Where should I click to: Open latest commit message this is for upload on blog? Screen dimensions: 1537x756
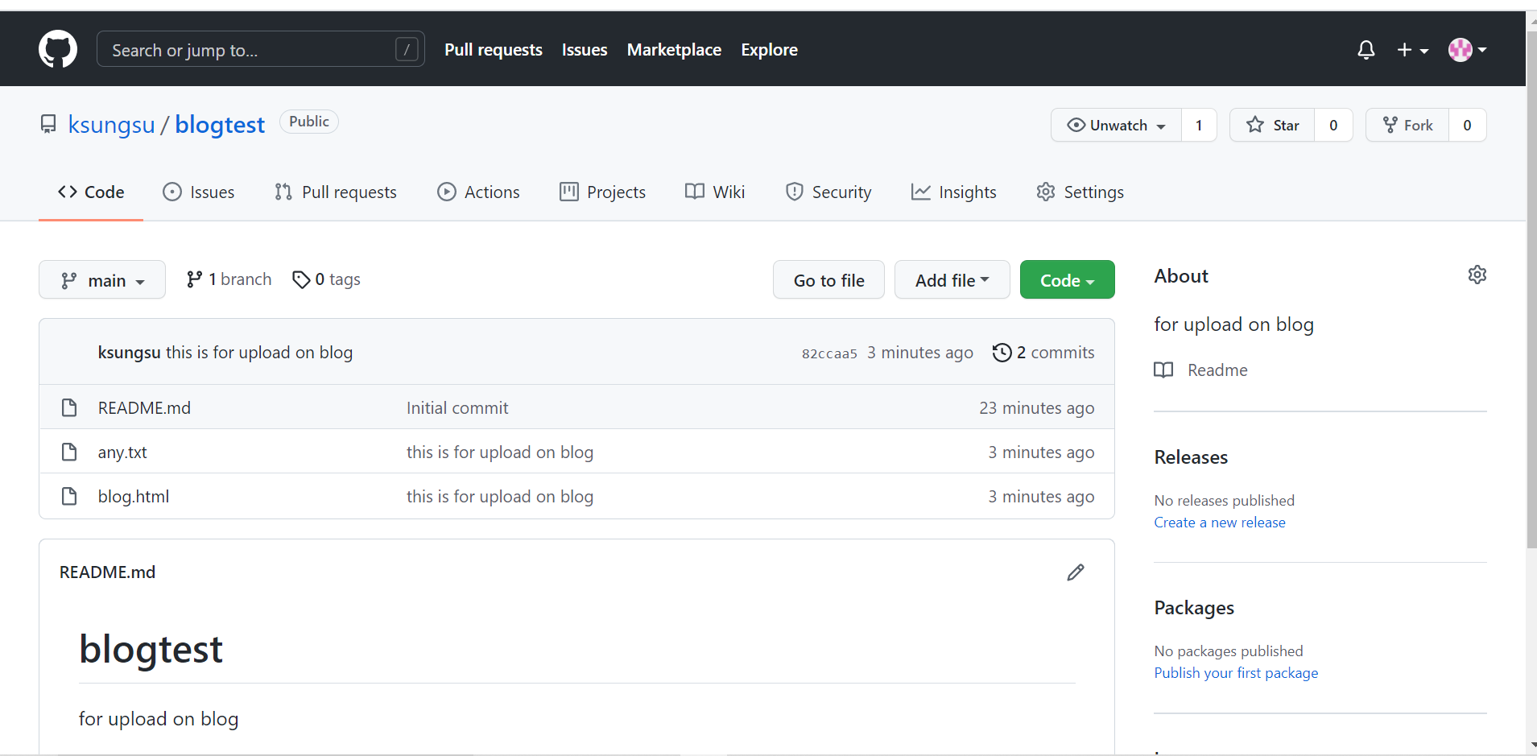[x=259, y=353]
